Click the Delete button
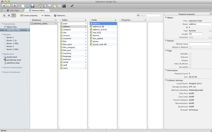Viewport: 212px width, 132px height. click(47, 16)
